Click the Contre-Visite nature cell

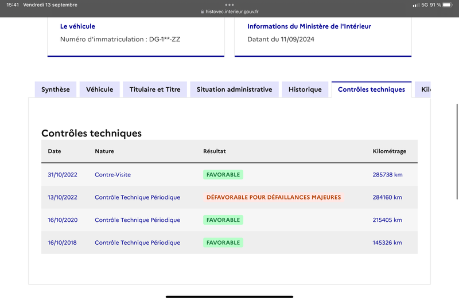[x=112, y=175]
